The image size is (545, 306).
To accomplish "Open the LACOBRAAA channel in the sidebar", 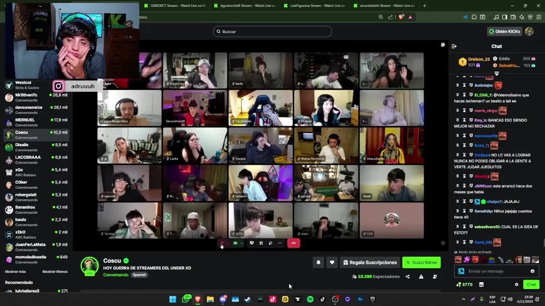I will 36,160.
